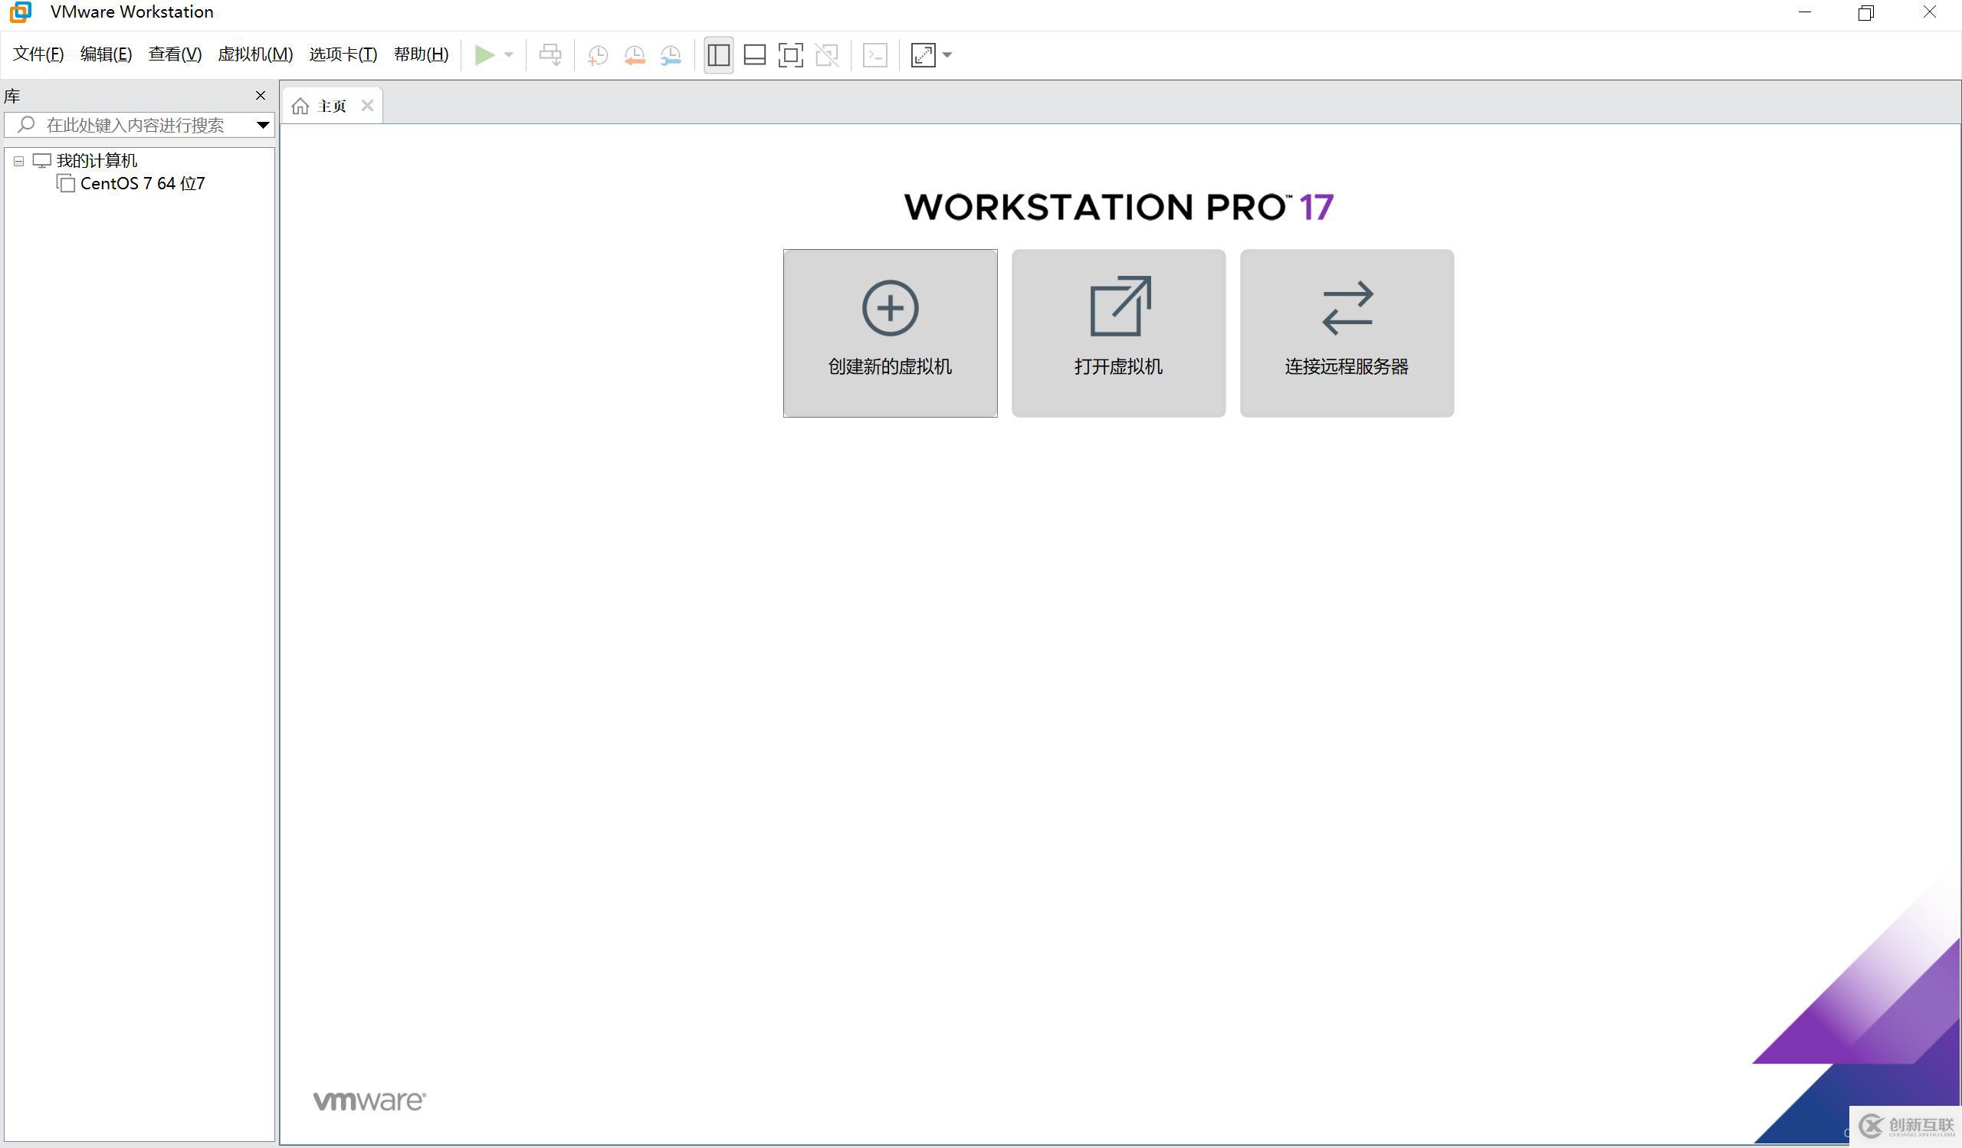Open the 文件(F) menu
Viewport: 1962px width, 1148px height.
tap(38, 54)
